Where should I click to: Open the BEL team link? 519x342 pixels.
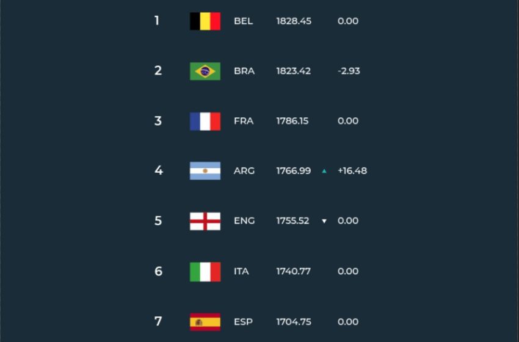point(243,21)
